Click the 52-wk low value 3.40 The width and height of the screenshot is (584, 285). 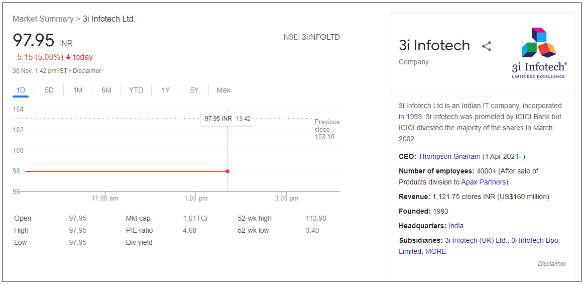click(x=312, y=230)
